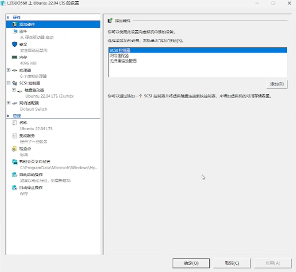Collapse the 管理 (Management) section chevron

(8, 116)
